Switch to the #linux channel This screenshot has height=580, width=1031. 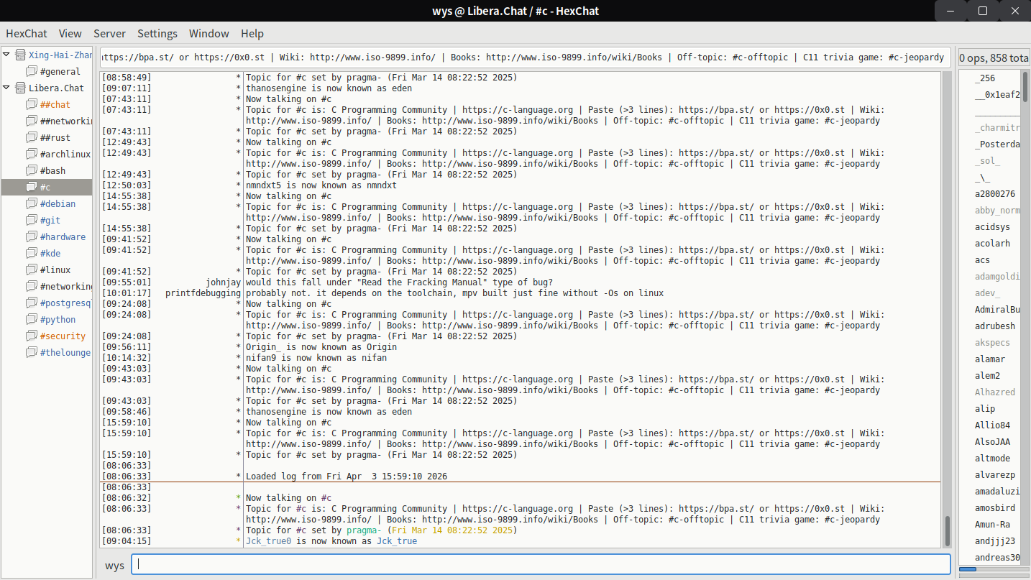(55, 270)
